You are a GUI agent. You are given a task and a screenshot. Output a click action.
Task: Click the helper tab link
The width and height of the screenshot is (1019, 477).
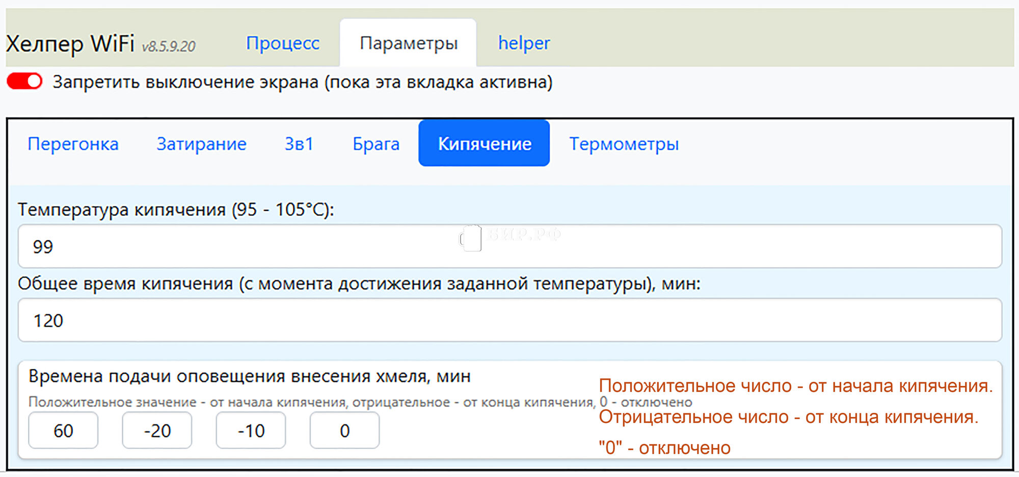tap(524, 43)
